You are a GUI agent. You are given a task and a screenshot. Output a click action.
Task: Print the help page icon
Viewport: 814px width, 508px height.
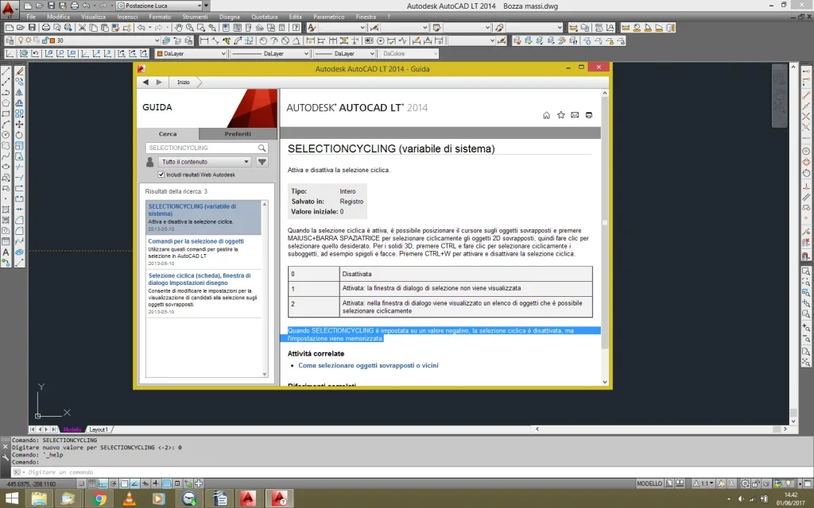click(x=589, y=115)
